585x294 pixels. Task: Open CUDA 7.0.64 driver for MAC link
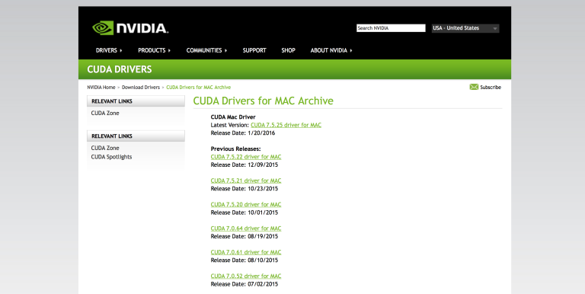pyautogui.click(x=246, y=228)
